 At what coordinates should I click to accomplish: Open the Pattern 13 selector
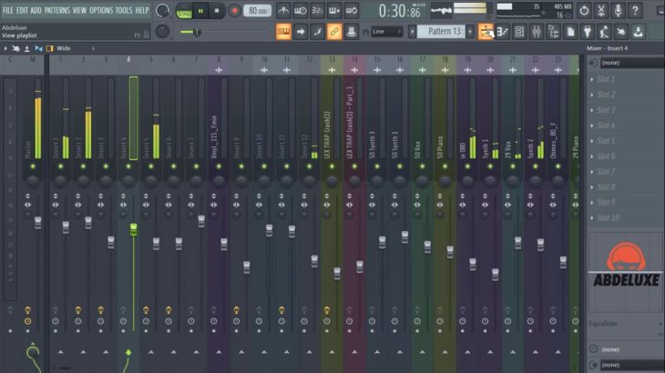click(x=441, y=31)
